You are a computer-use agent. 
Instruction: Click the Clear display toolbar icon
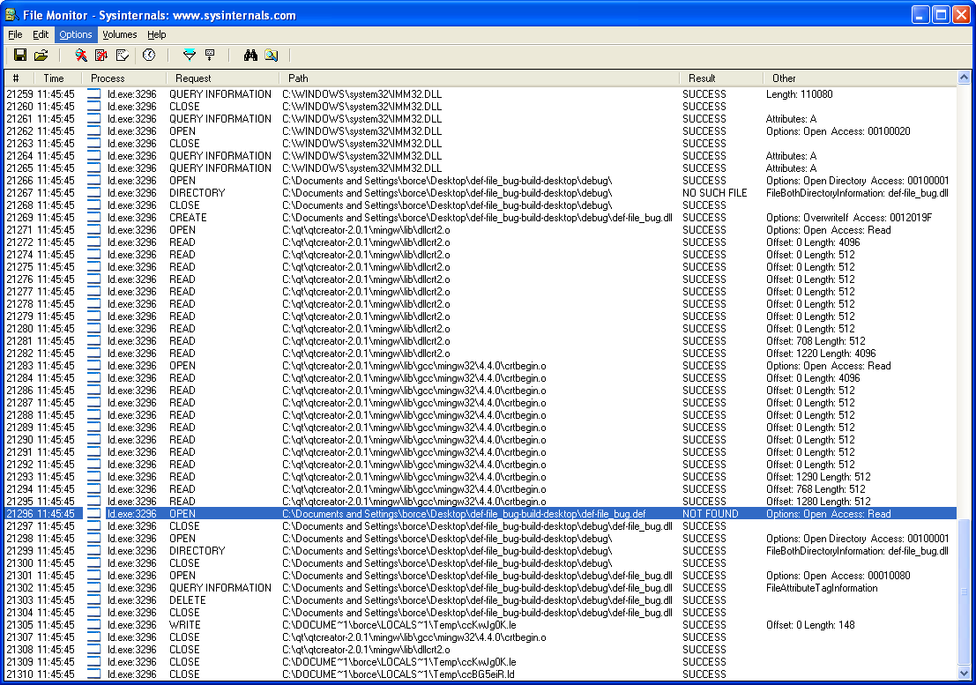point(123,56)
